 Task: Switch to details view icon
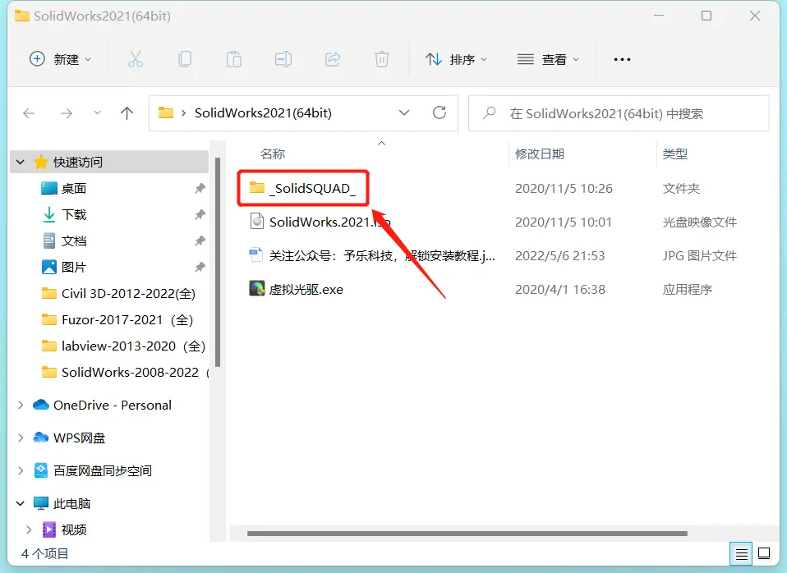(741, 554)
